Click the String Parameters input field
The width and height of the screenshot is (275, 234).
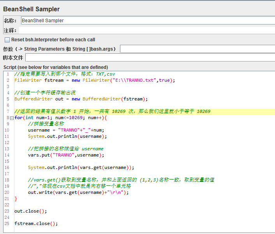(197, 49)
